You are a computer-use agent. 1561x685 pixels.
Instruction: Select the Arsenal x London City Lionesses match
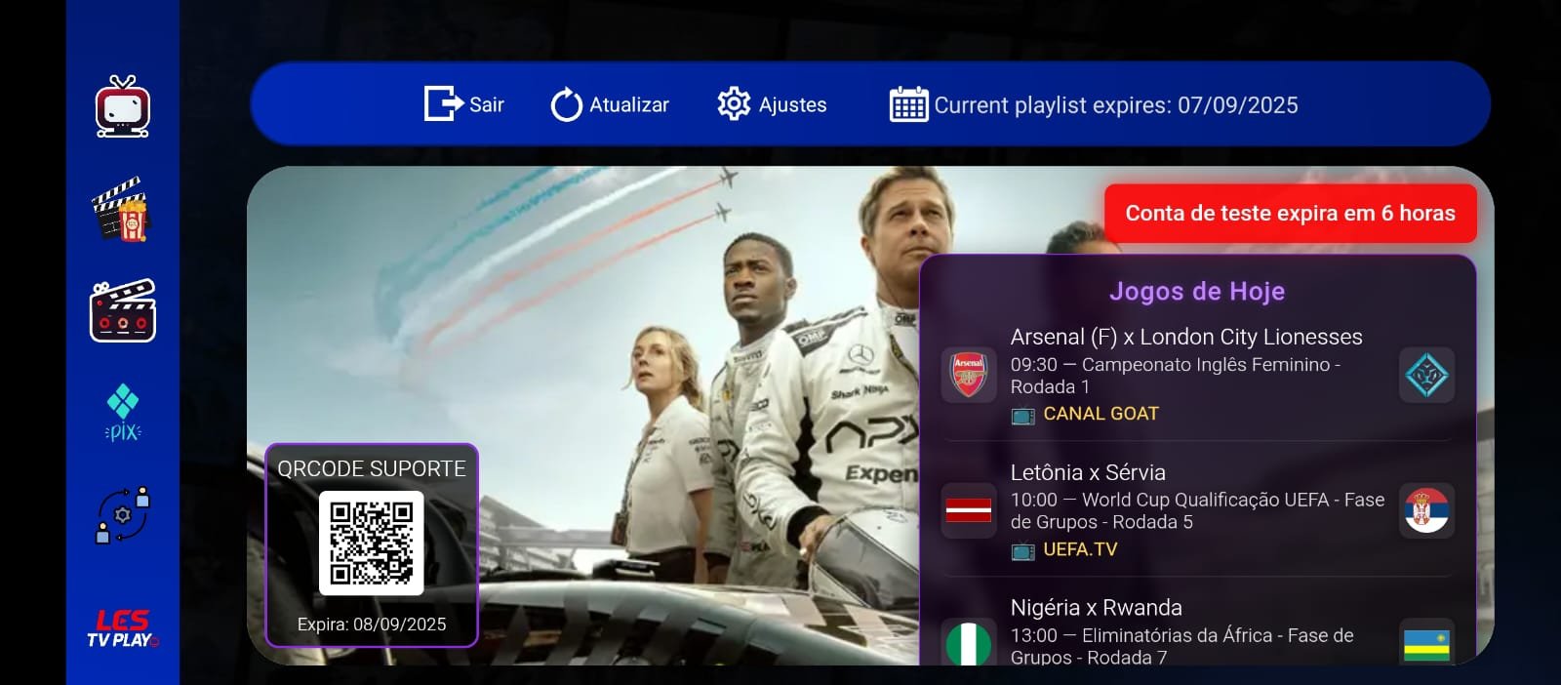click(x=1185, y=338)
